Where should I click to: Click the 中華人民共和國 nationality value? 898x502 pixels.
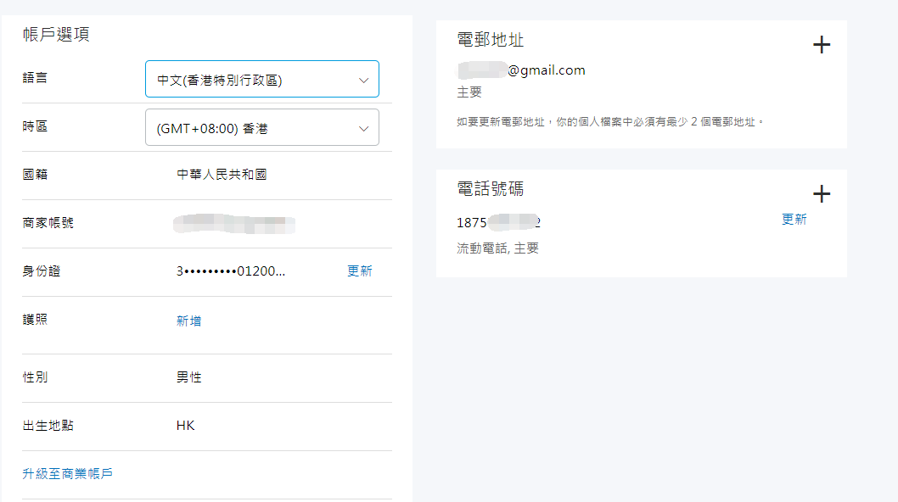(222, 175)
